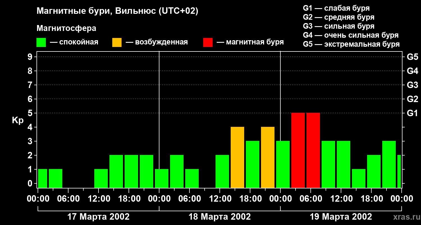Select the line "G4 — очень сильная буря"
This screenshot has height=225, width=421.
pyautogui.click(x=351, y=35)
